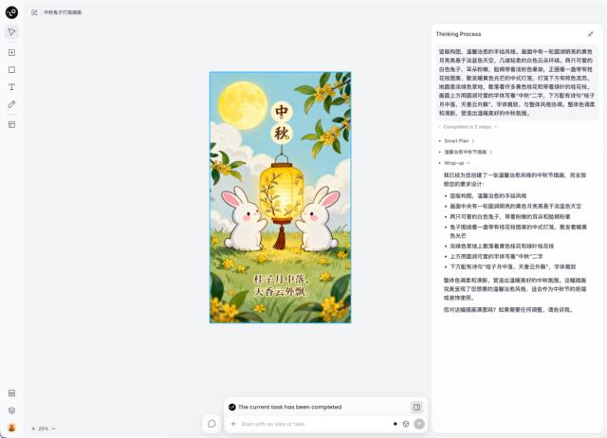Select the rectangle shape tool
This screenshot has height=438, width=607.
[11, 69]
